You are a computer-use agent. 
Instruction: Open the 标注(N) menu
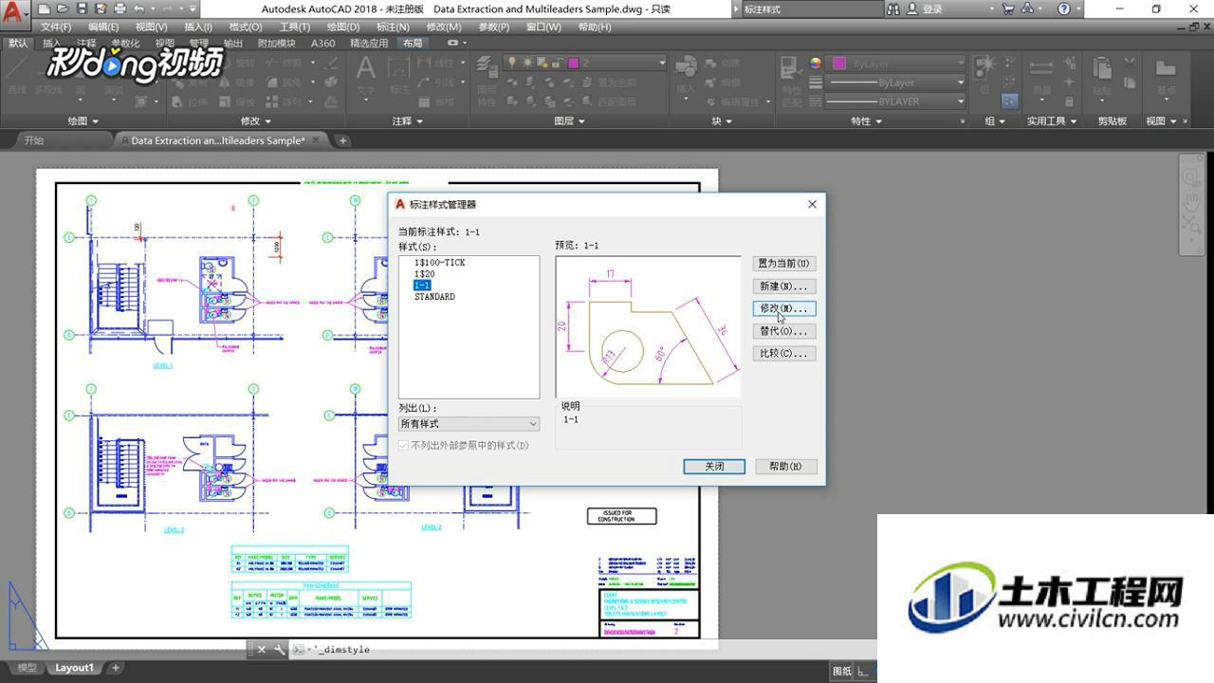[393, 27]
